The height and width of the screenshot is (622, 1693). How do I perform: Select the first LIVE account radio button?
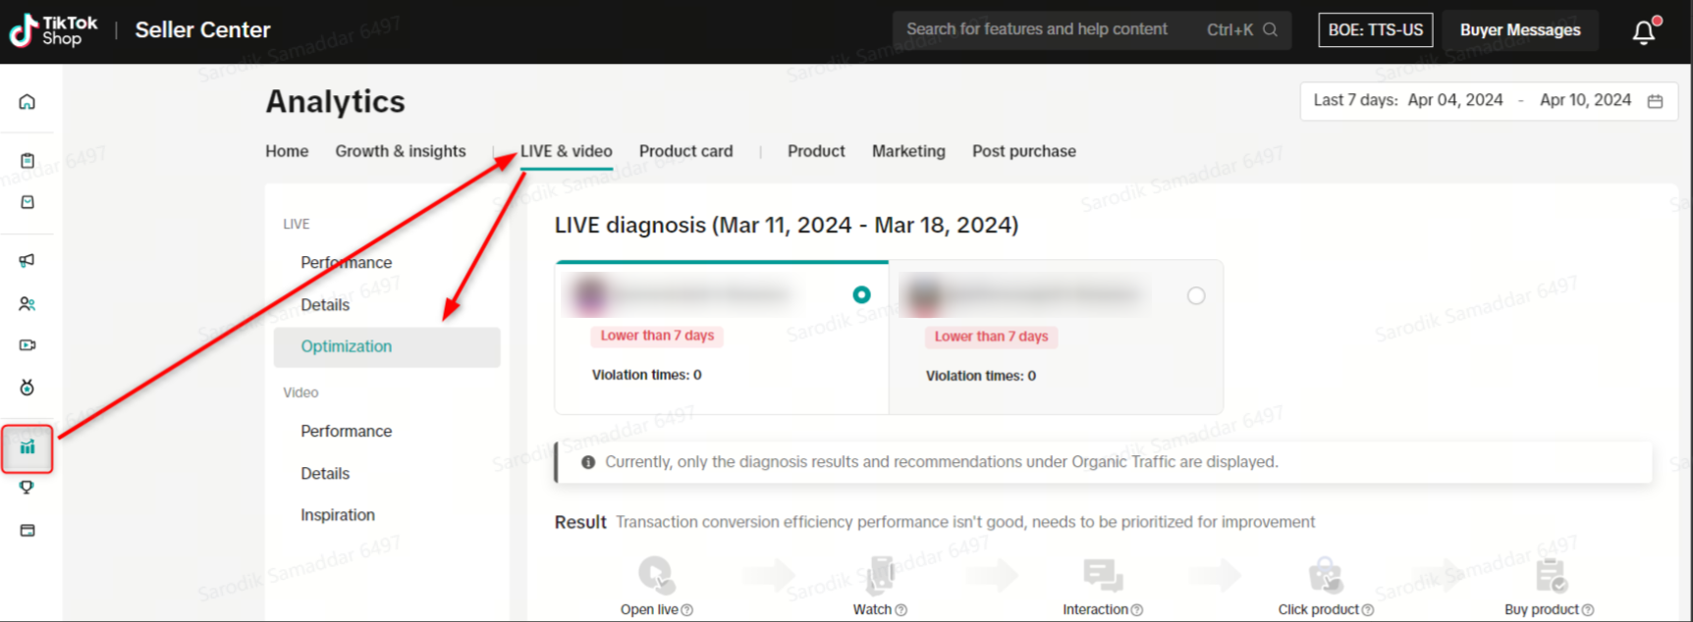[x=861, y=295]
